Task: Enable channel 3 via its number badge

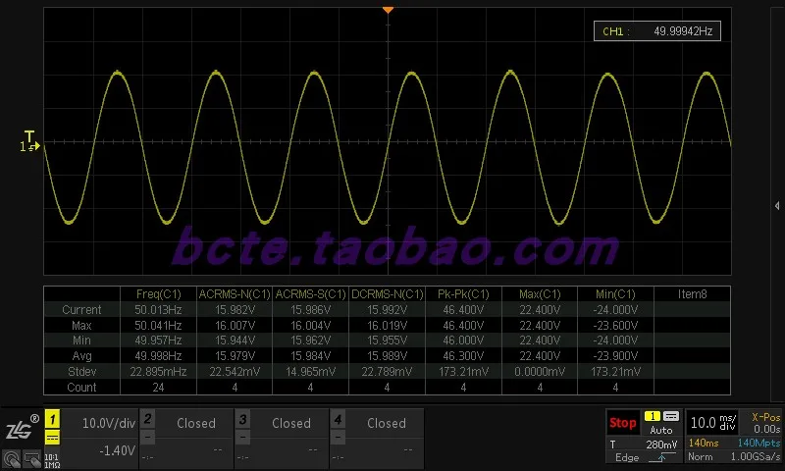Action: (242, 418)
